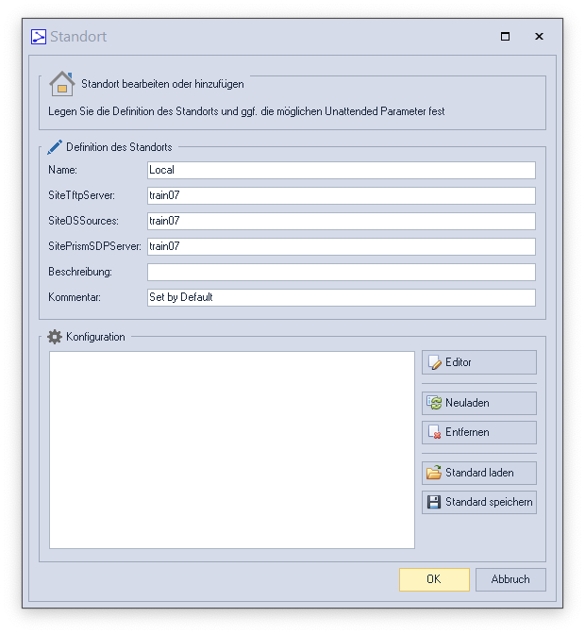This screenshot has height=634, width=585.
Task: Click the house icon beside Standort bearbeiten
Action: point(61,84)
